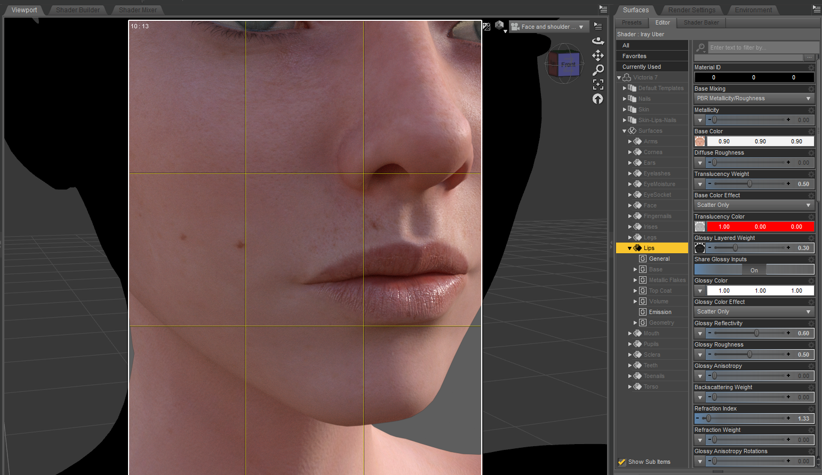The image size is (822, 475).
Task: Click the reset camera up-arrow icon
Action: 598,99
